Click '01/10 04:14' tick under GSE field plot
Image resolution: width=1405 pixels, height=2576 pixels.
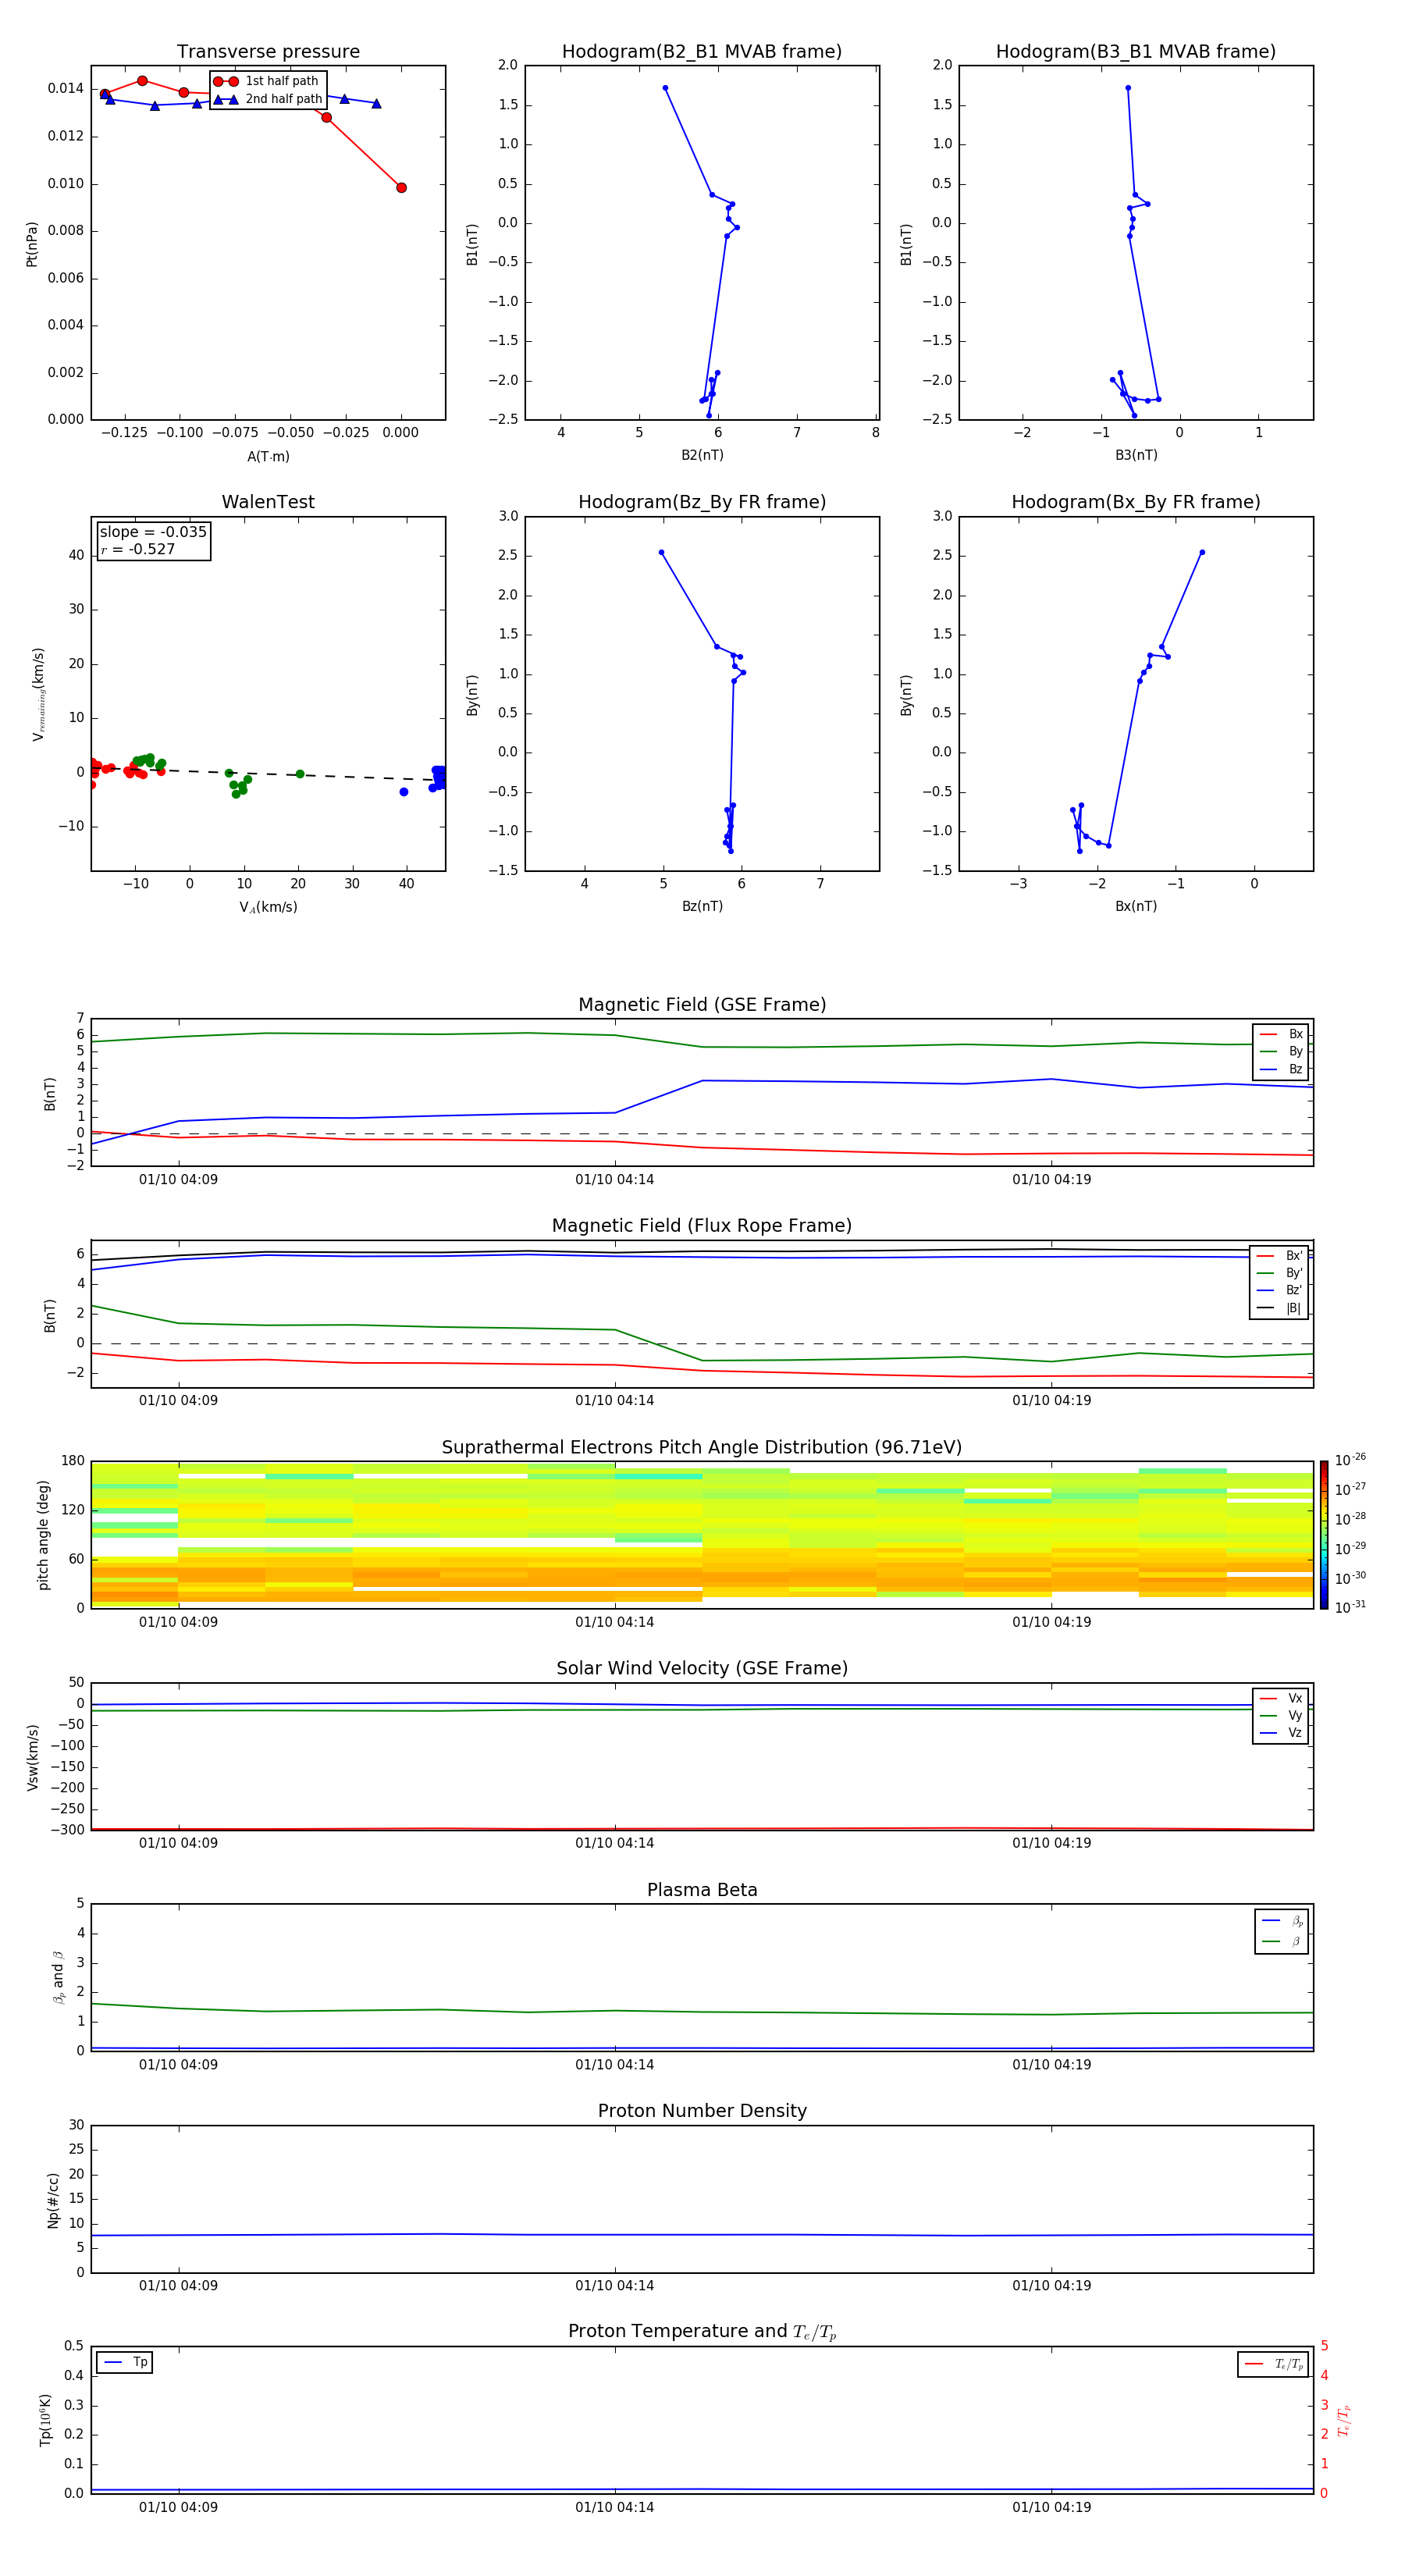pyautogui.click(x=614, y=1179)
